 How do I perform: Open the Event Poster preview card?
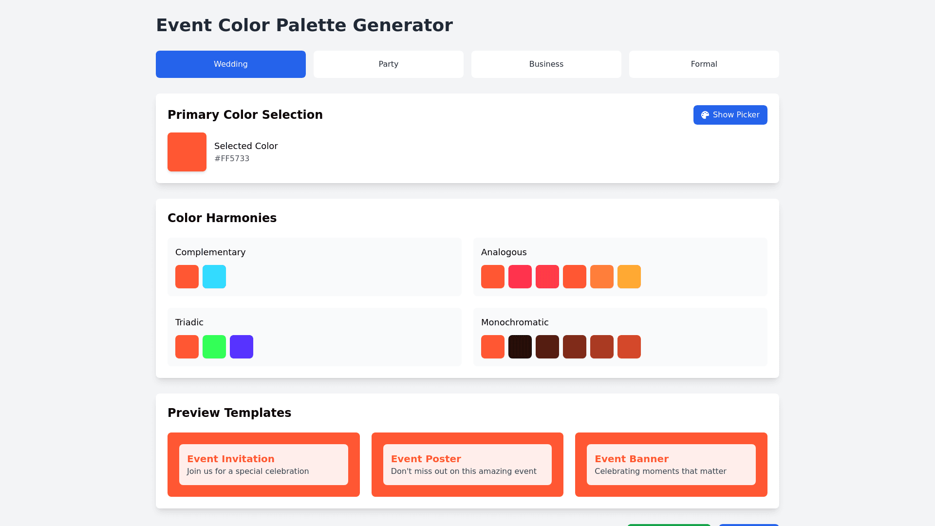467,465
